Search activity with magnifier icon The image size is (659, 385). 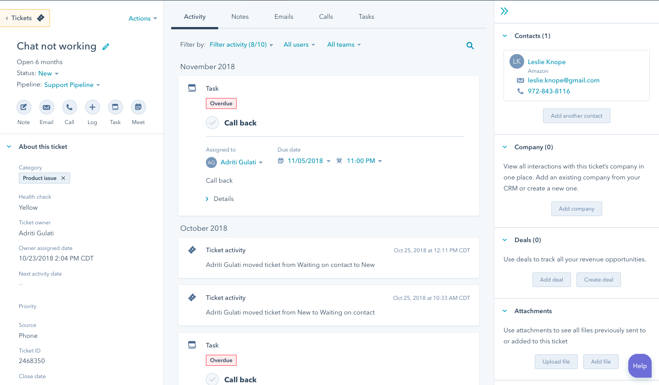click(470, 45)
